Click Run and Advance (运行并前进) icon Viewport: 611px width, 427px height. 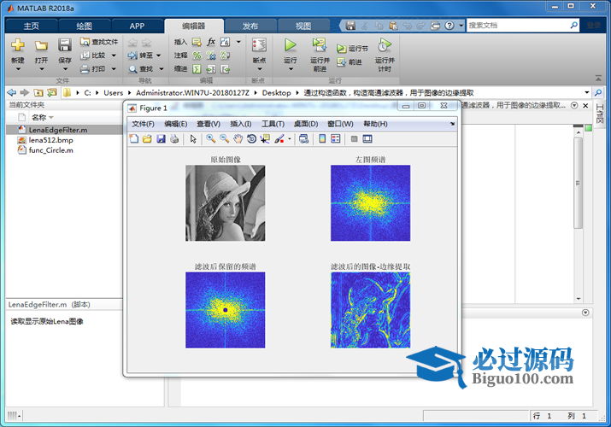pyautogui.click(x=320, y=45)
